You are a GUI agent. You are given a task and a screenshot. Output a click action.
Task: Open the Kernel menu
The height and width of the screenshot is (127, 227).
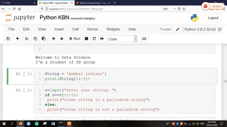[x=93, y=29]
